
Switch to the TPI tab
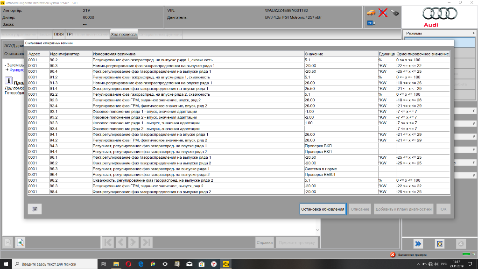pyautogui.click(x=69, y=34)
